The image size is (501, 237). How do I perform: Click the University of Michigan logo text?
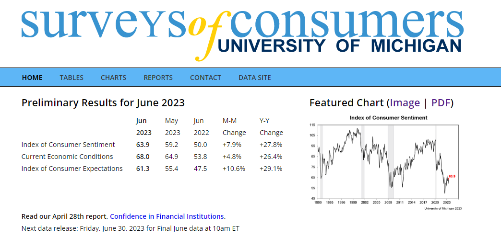(x=339, y=46)
